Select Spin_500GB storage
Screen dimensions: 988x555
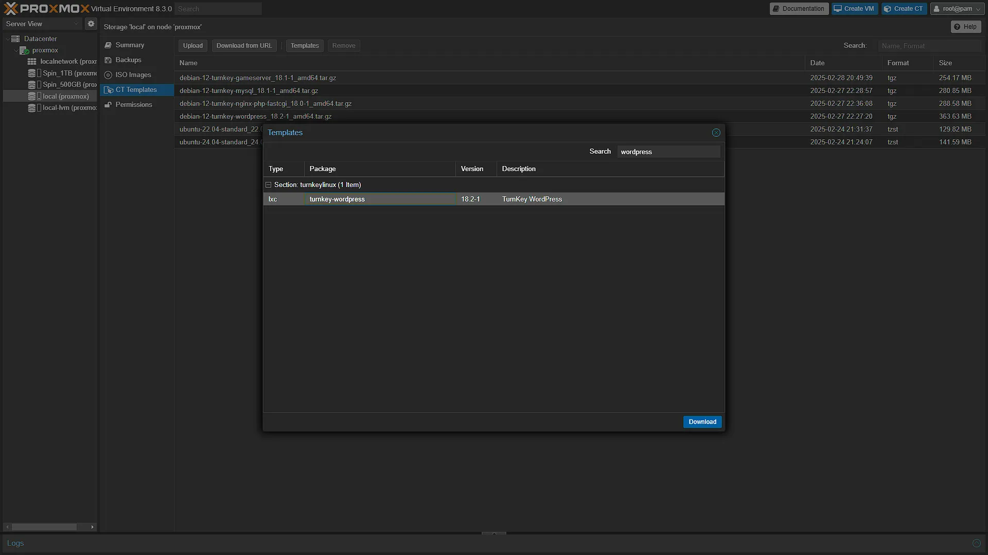pos(62,84)
